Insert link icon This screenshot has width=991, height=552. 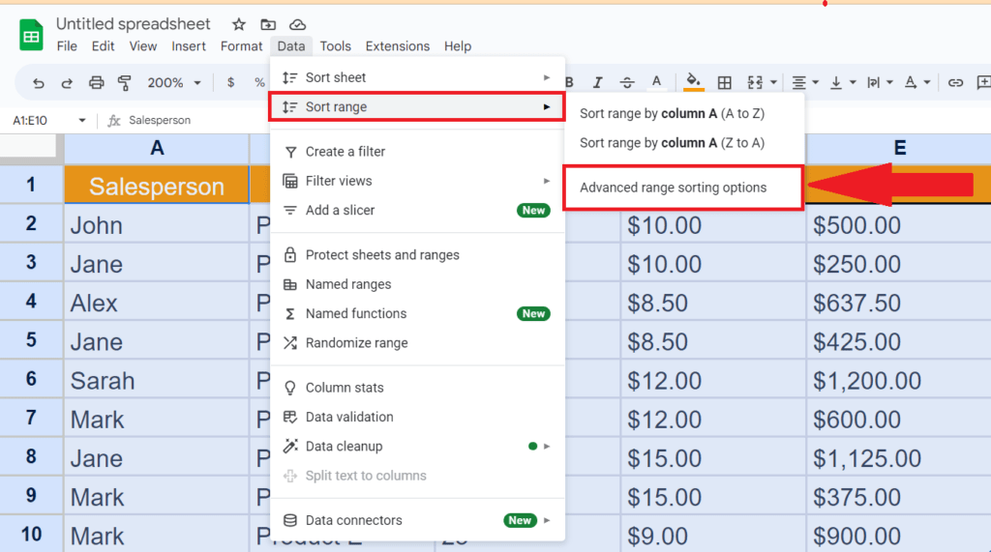point(955,82)
